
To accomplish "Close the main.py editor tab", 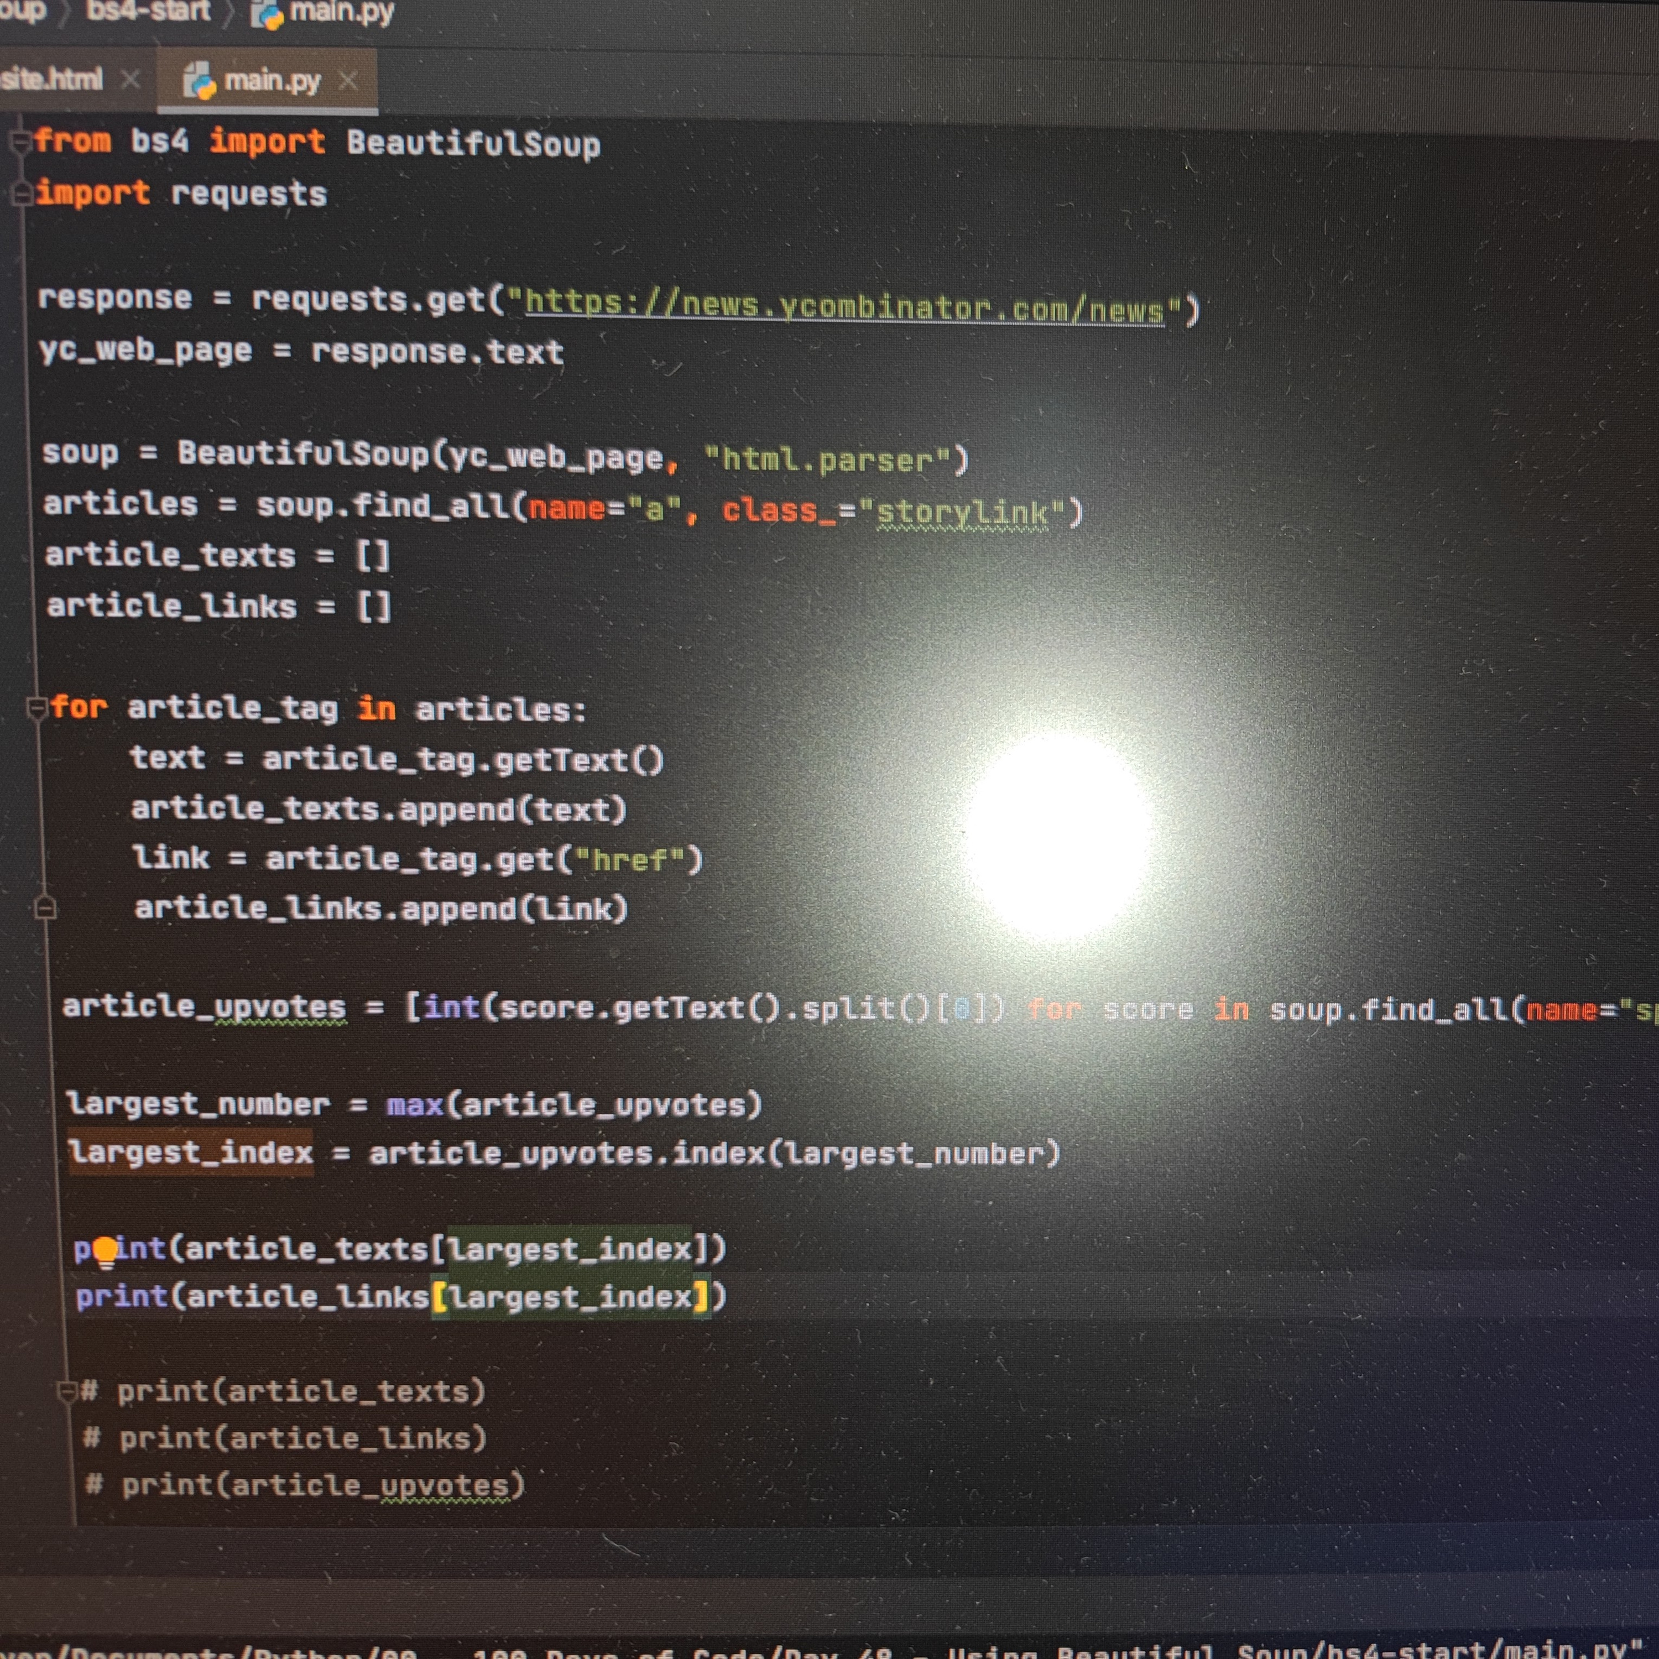I will [348, 81].
